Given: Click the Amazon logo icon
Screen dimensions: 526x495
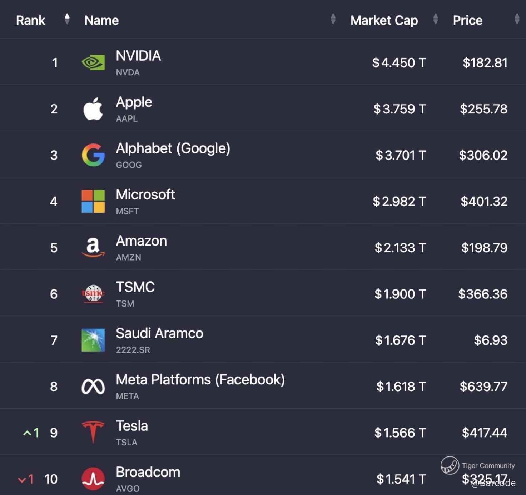Looking at the screenshot, I should pyautogui.click(x=93, y=247).
